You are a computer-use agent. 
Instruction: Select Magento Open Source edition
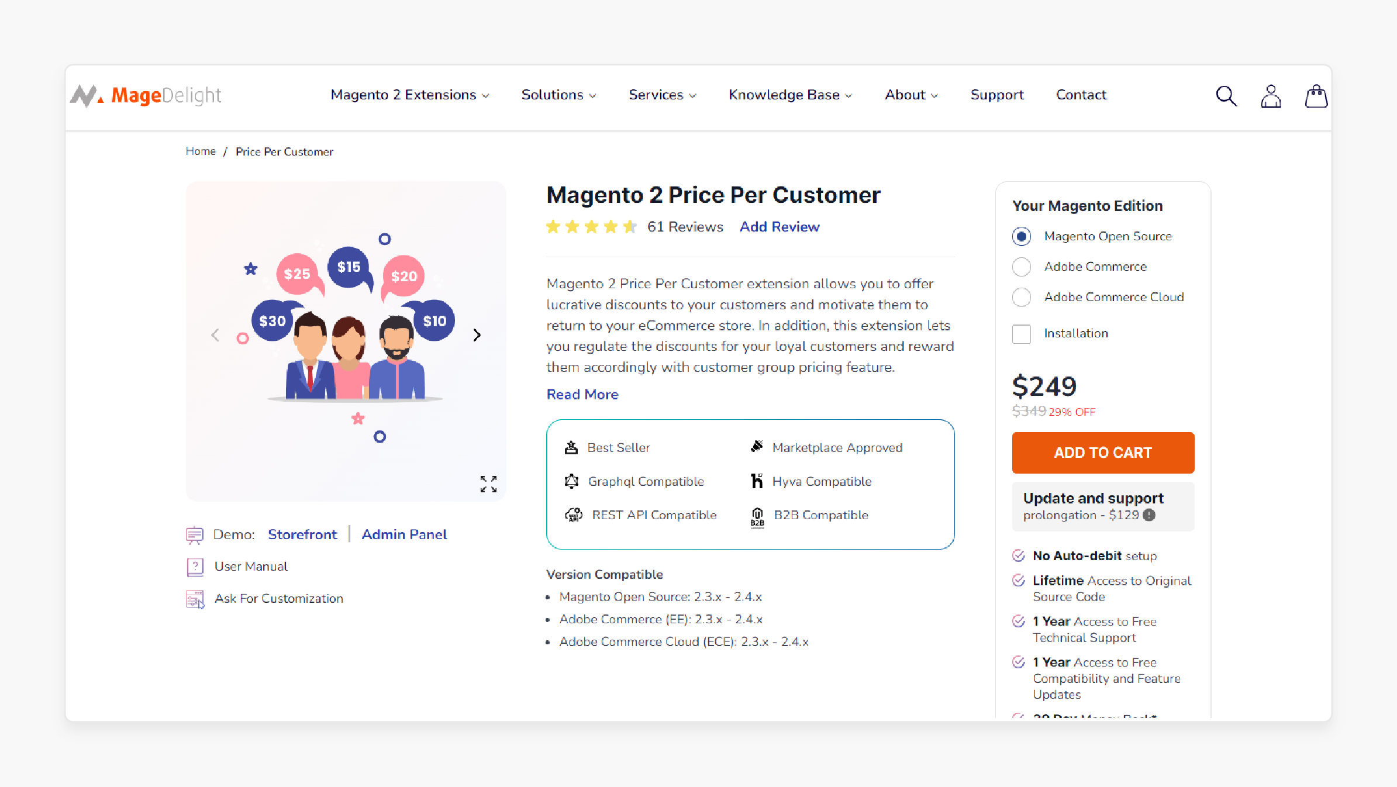[x=1022, y=236]
